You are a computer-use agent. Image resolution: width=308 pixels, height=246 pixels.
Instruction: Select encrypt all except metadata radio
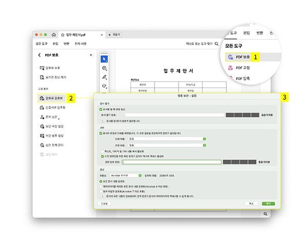(101, 187)
